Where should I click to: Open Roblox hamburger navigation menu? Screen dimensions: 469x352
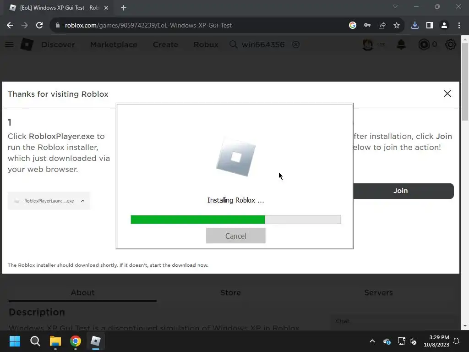click(9, 44)
